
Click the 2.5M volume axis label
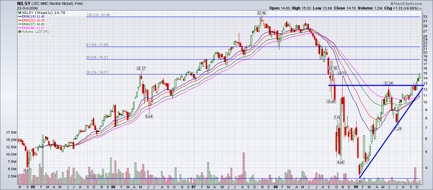(x=12, y=176)
